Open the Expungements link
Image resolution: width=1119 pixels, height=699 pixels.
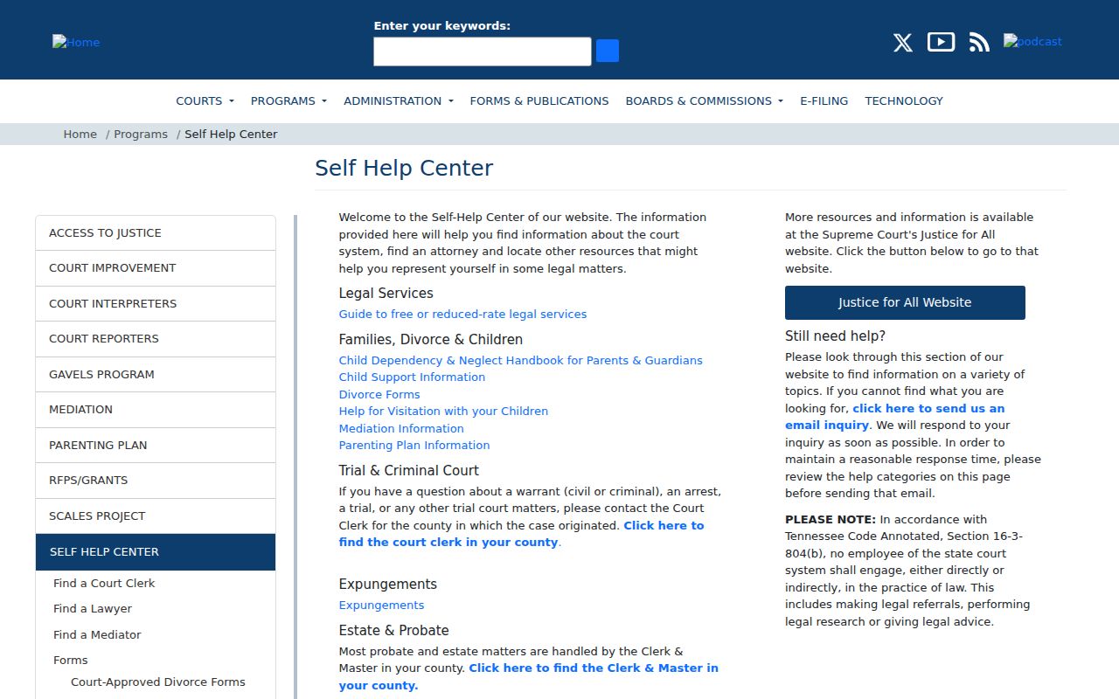pos(381,606)
